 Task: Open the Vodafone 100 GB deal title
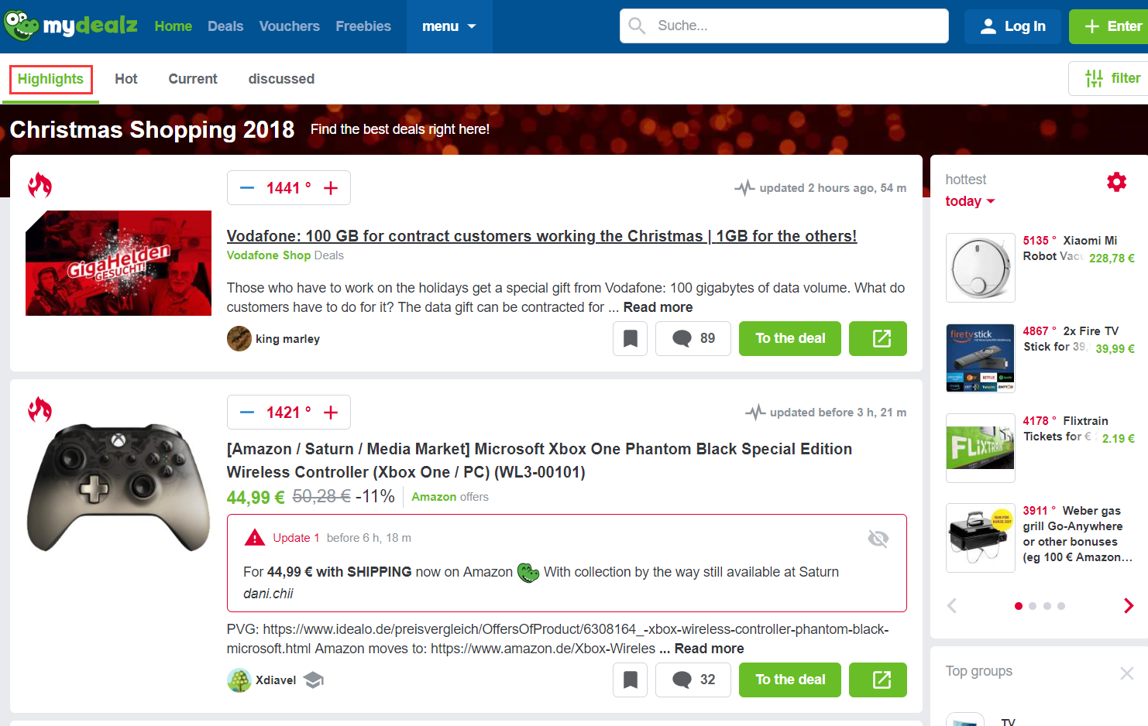pos(541,236)
